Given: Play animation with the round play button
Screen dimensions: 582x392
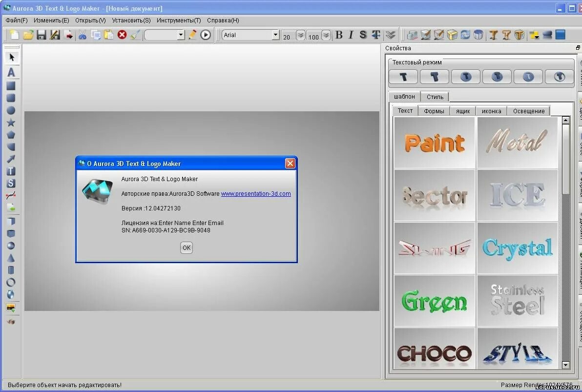Looking at the screenshot, I should click(206, 35).
